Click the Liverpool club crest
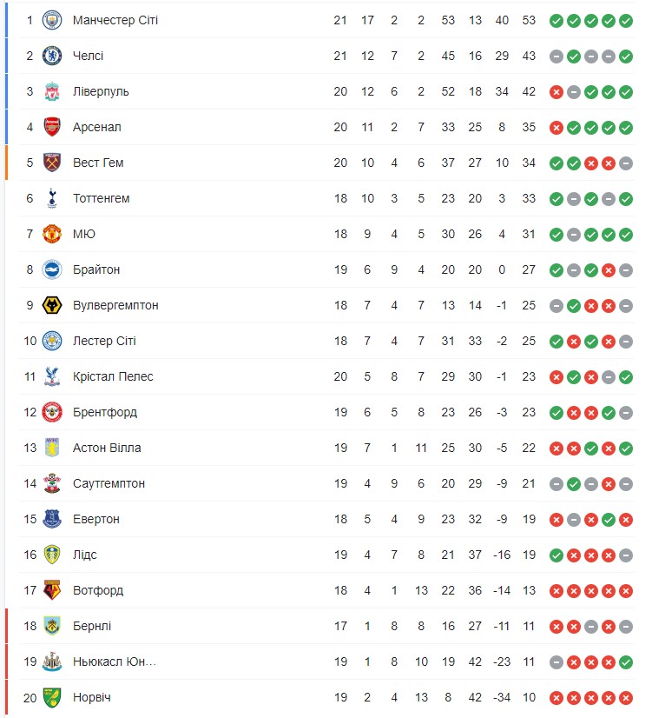This screenshot has height=718, width=652. click(x=52, y=91)
